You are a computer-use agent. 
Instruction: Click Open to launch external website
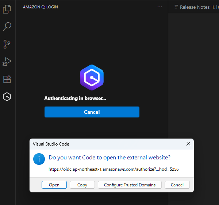[x=54, y=185]
